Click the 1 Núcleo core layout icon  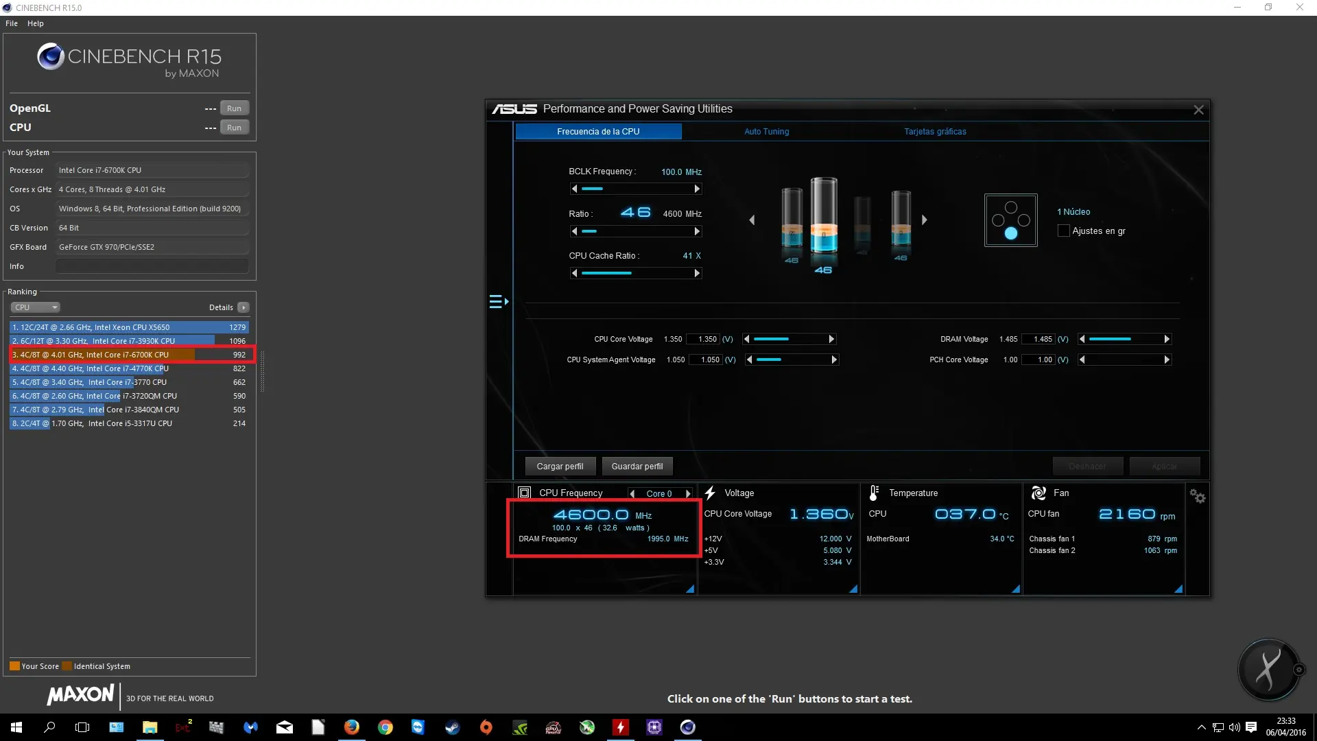click(x=1010, y=220)
